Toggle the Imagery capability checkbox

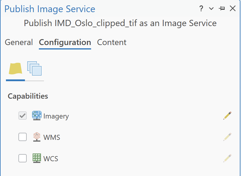pos(23,116)
